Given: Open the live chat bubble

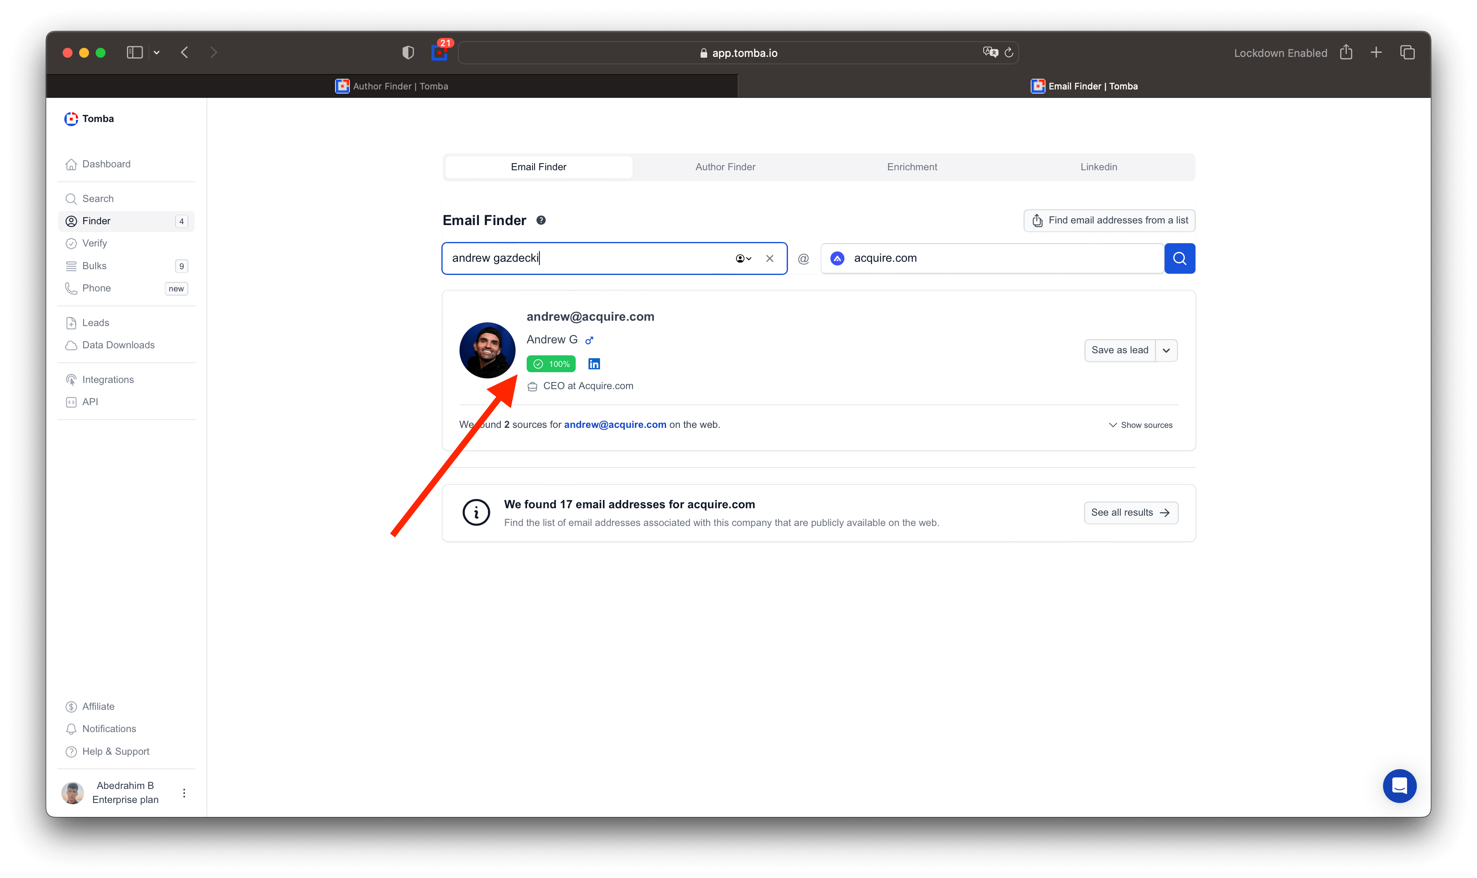Looking at the screenshot, I should click(1399, 786).
